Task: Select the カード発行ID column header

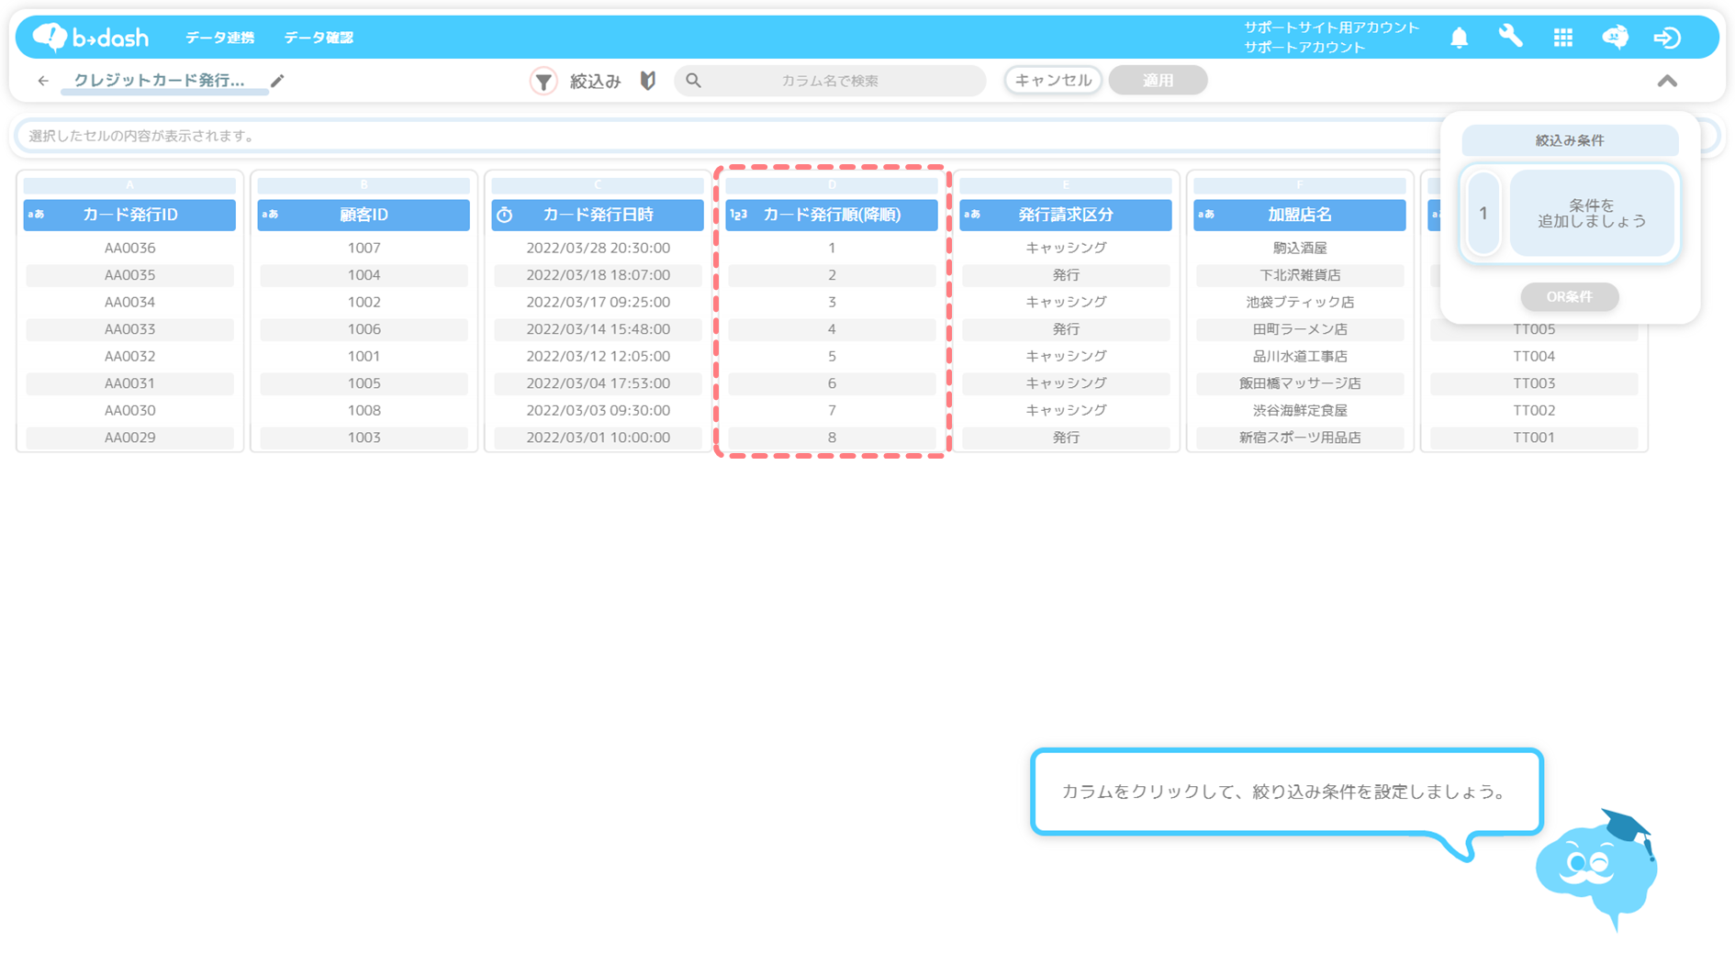Action: click(x=129, y=215)
